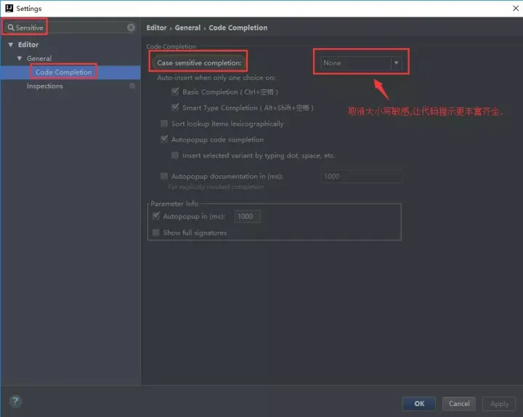Toggle Basic Completion auto-insert checkbox
The width and height of the screenshot is (523, 417).
point(175,92)
